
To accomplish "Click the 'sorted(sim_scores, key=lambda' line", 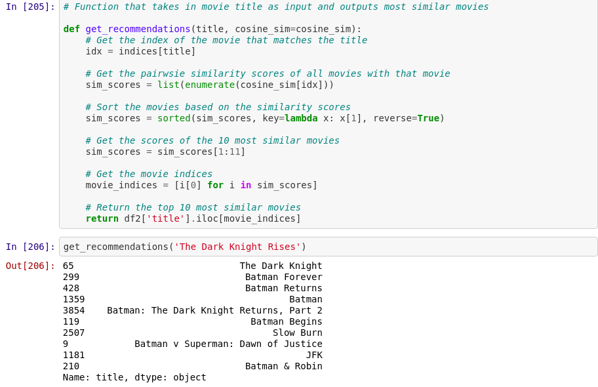I will 265,118.
